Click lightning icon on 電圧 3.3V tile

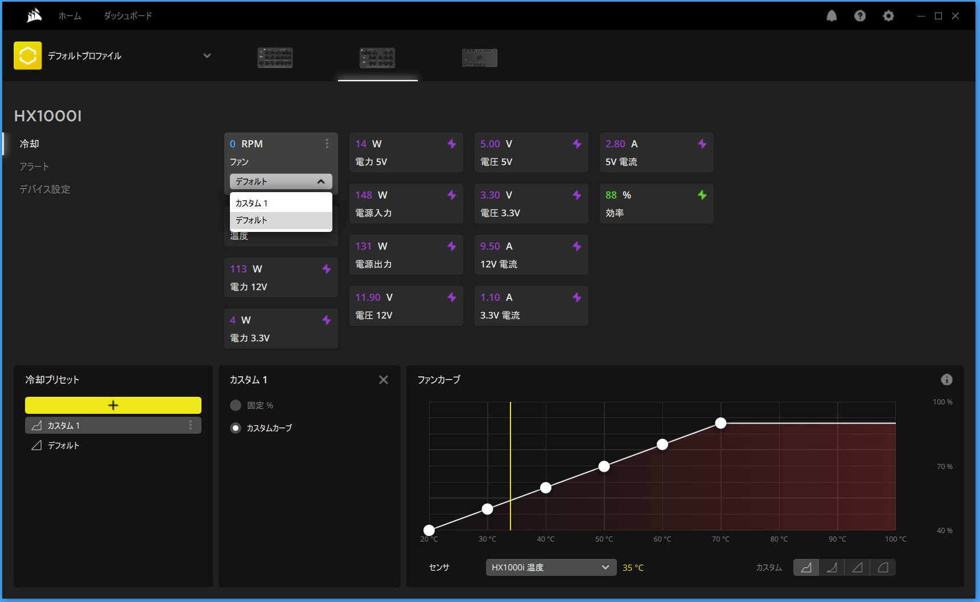coord(577,195)
